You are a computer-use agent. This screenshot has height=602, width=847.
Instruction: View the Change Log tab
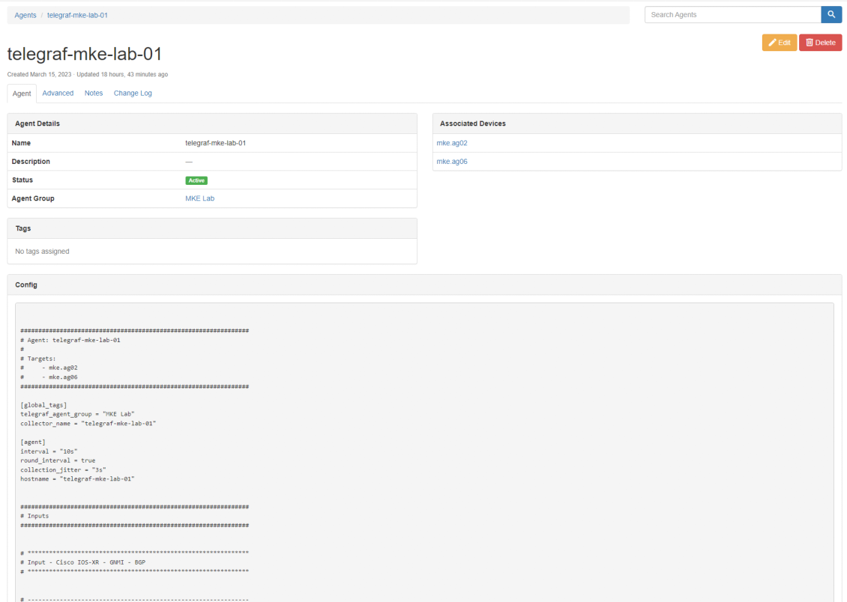coord(133,94)
